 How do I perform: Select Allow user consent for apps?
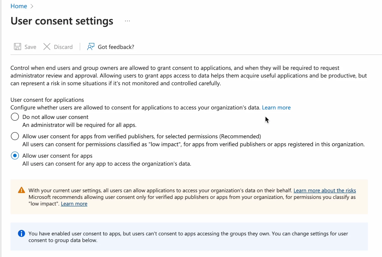pos(15,156)
